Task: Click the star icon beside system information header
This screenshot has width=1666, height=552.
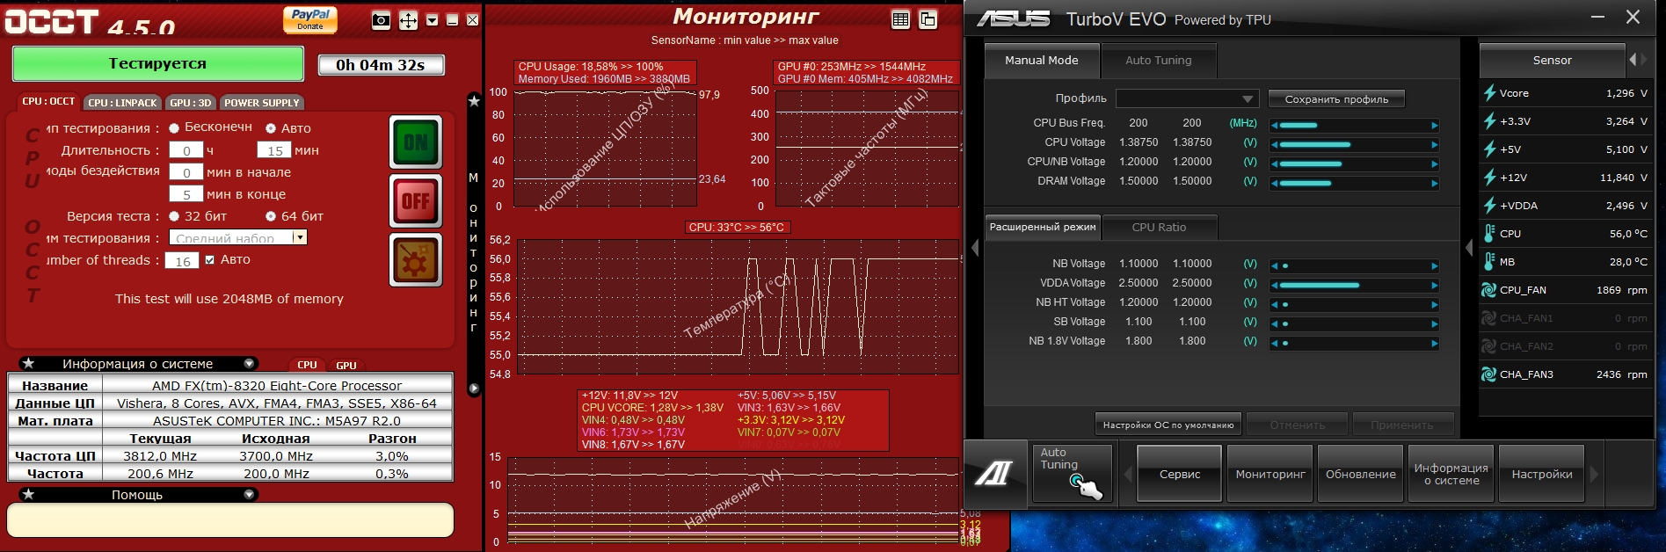Action: coord(28,363)
